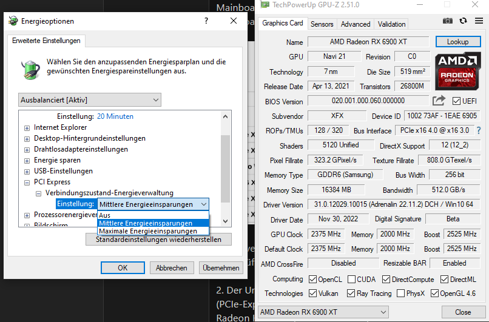Image resolution: width=489 pixels, height=322 pixels.
Task: Click the Erweiterte Einstellungen tab
Action: pos(46,41)
